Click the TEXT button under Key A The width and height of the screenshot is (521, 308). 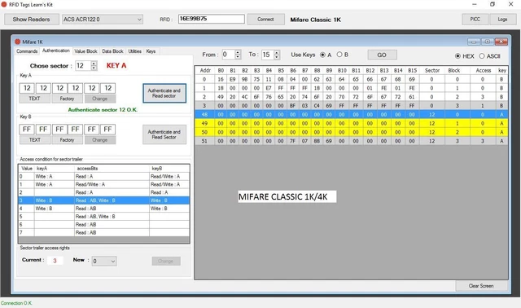tap(34, 99)
